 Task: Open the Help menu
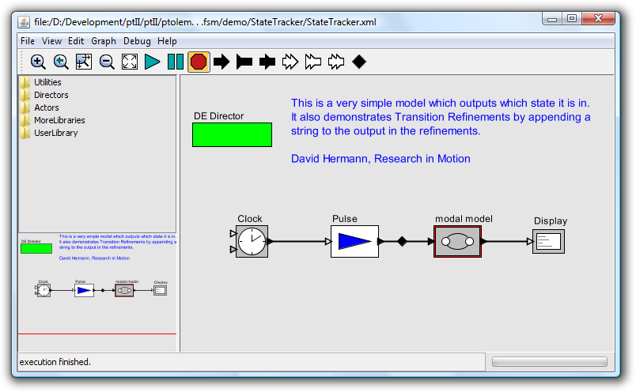pyautogui.click(x=167, y=41)
